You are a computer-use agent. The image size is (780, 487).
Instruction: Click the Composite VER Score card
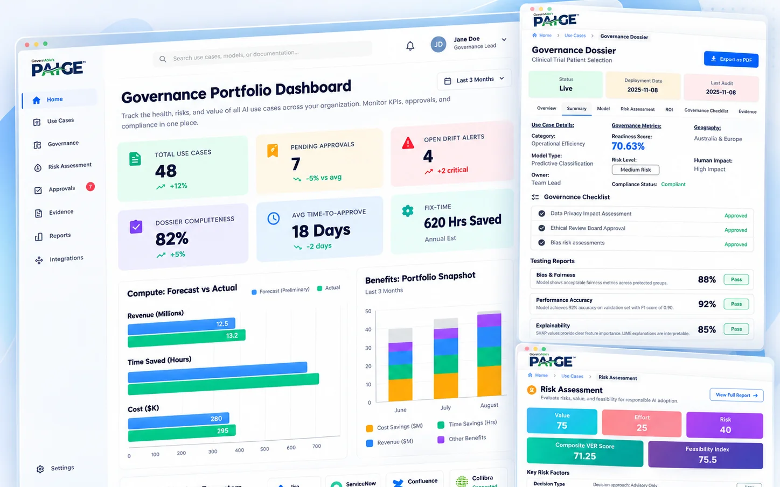tap(585, 452)
